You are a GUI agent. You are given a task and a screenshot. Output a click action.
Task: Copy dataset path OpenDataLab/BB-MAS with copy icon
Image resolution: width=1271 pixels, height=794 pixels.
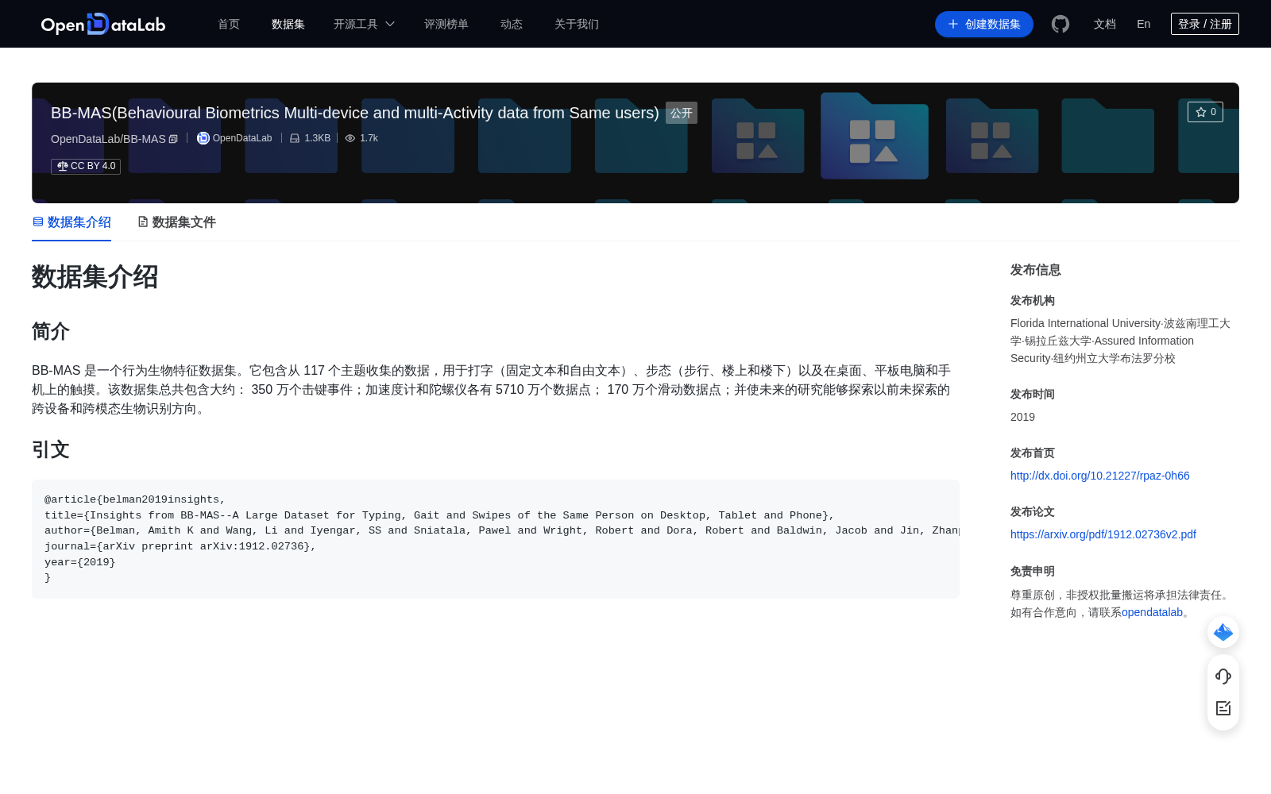point(173,139)
